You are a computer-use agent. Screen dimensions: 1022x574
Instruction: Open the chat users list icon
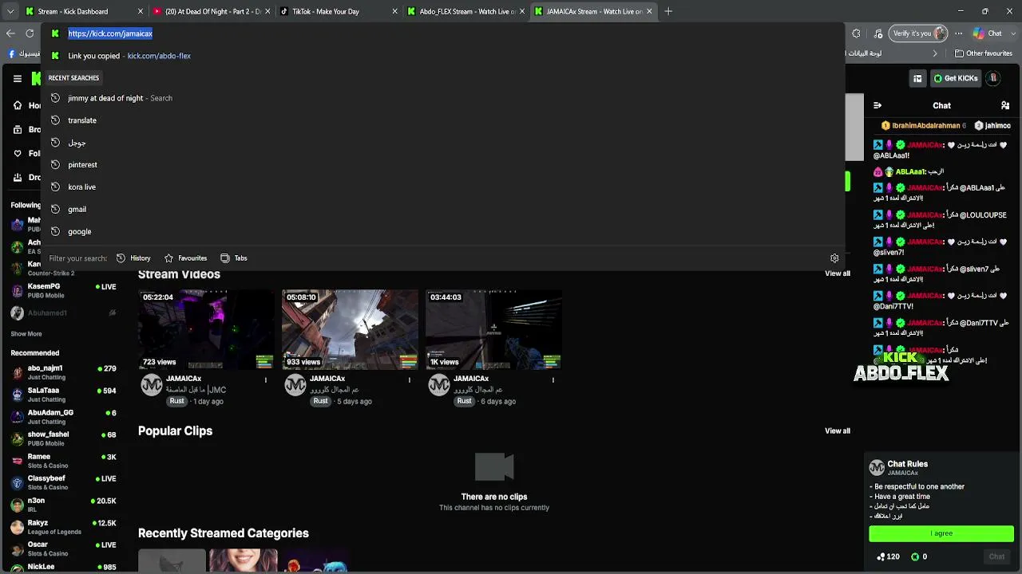(x=1005, y=105)
